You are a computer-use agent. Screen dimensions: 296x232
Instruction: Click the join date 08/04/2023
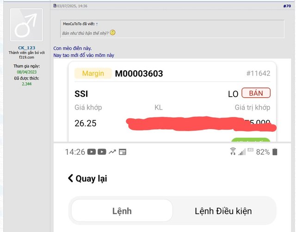pyautogui.click(x=27, y=72)
